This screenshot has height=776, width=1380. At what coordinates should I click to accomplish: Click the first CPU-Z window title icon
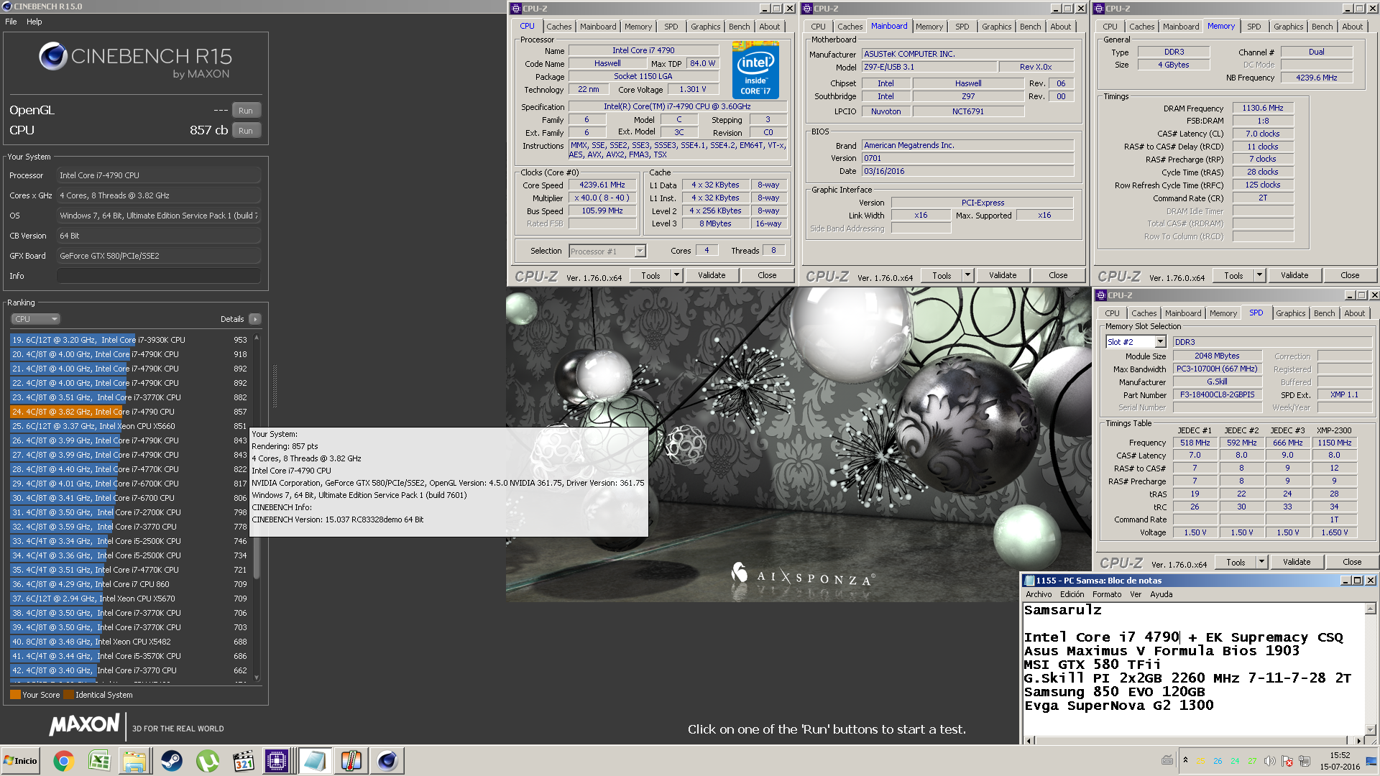515,9
